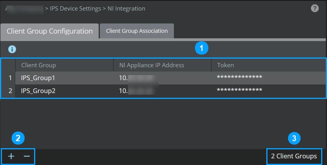Click the NI Appliance IP Address header
This screenshot has width=327, height=165.
coord(162,65)
